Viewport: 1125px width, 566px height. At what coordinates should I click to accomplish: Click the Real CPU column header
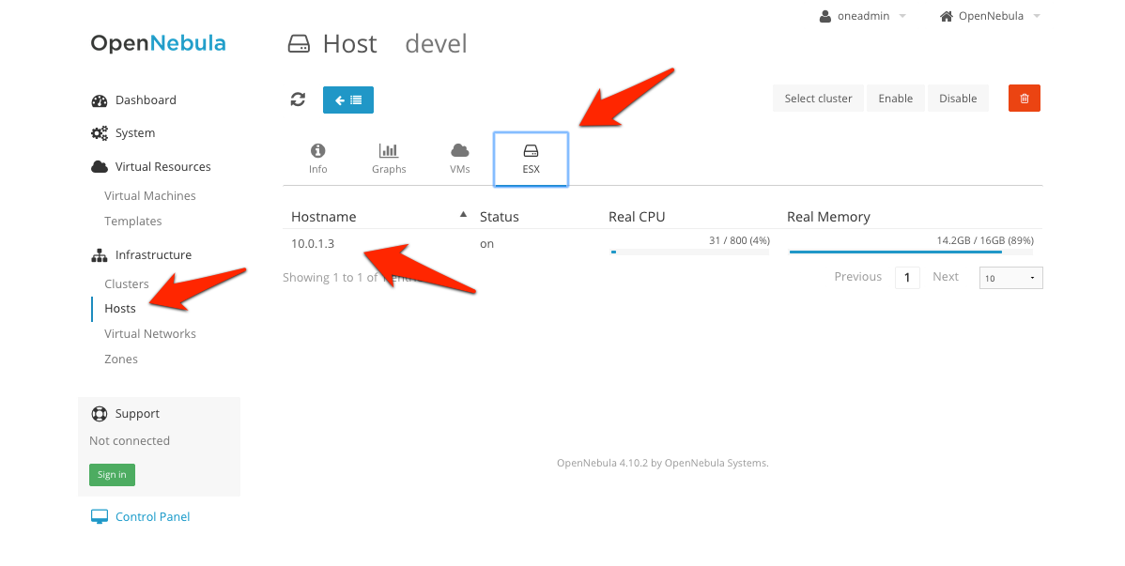pos(637,216)
